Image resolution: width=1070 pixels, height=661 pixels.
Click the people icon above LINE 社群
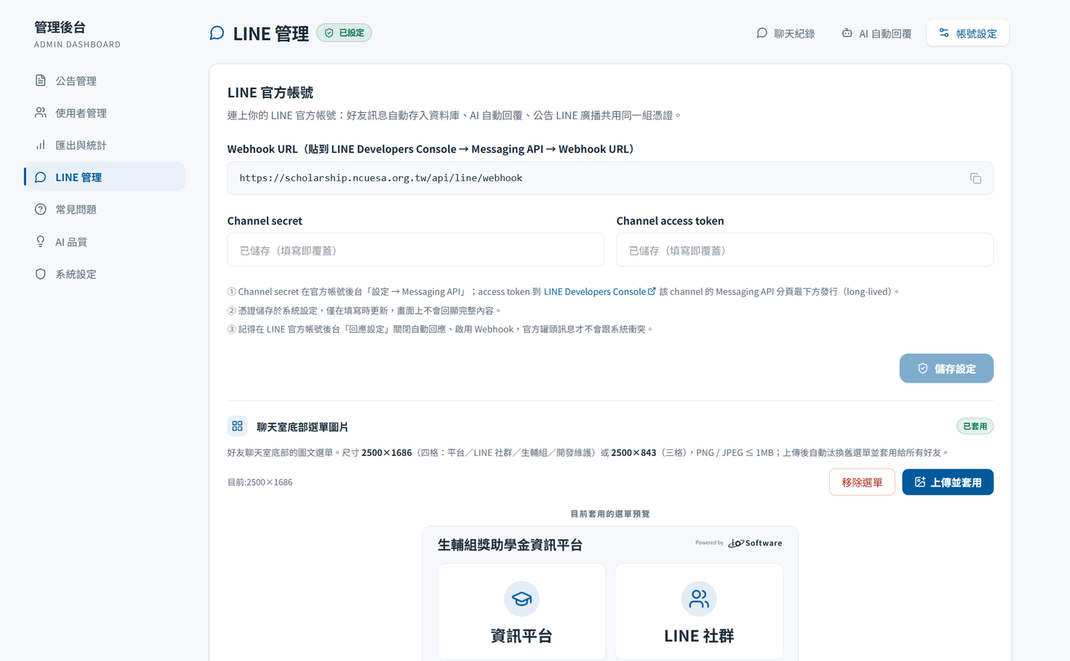[698, 599]
